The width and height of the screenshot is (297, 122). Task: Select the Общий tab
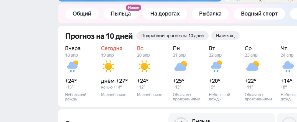[x=82, y=14]
